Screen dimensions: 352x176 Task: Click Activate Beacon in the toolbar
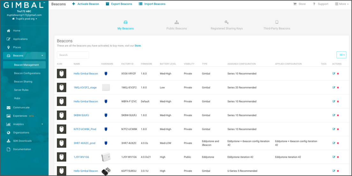(85, 4)
